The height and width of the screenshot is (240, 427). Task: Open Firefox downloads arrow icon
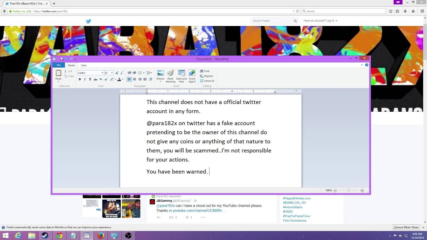(405, 11)
